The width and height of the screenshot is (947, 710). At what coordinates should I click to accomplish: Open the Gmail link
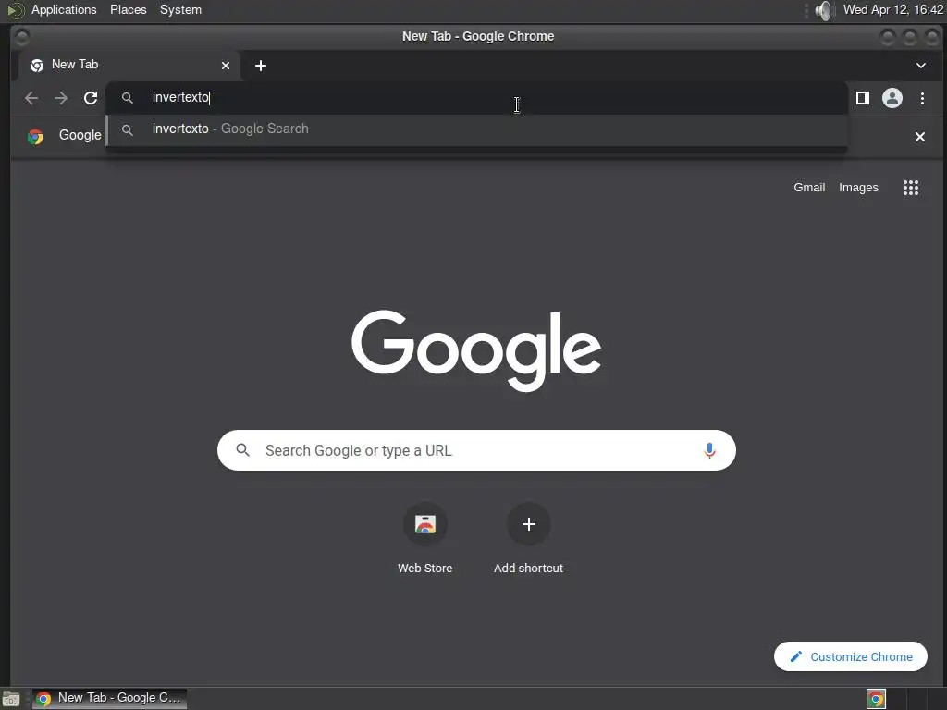[809, 187]
